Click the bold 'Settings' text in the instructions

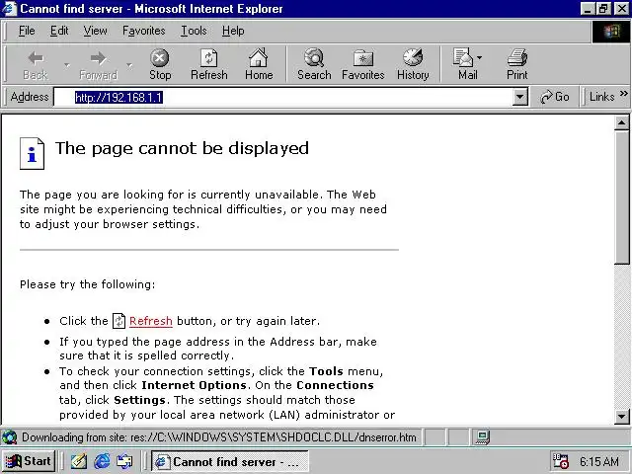139,400
